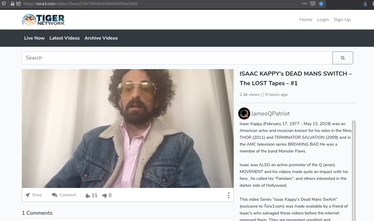Screen dimensions: 374x221
Task: Select the Archive Videos menu item
Action: 101,38
